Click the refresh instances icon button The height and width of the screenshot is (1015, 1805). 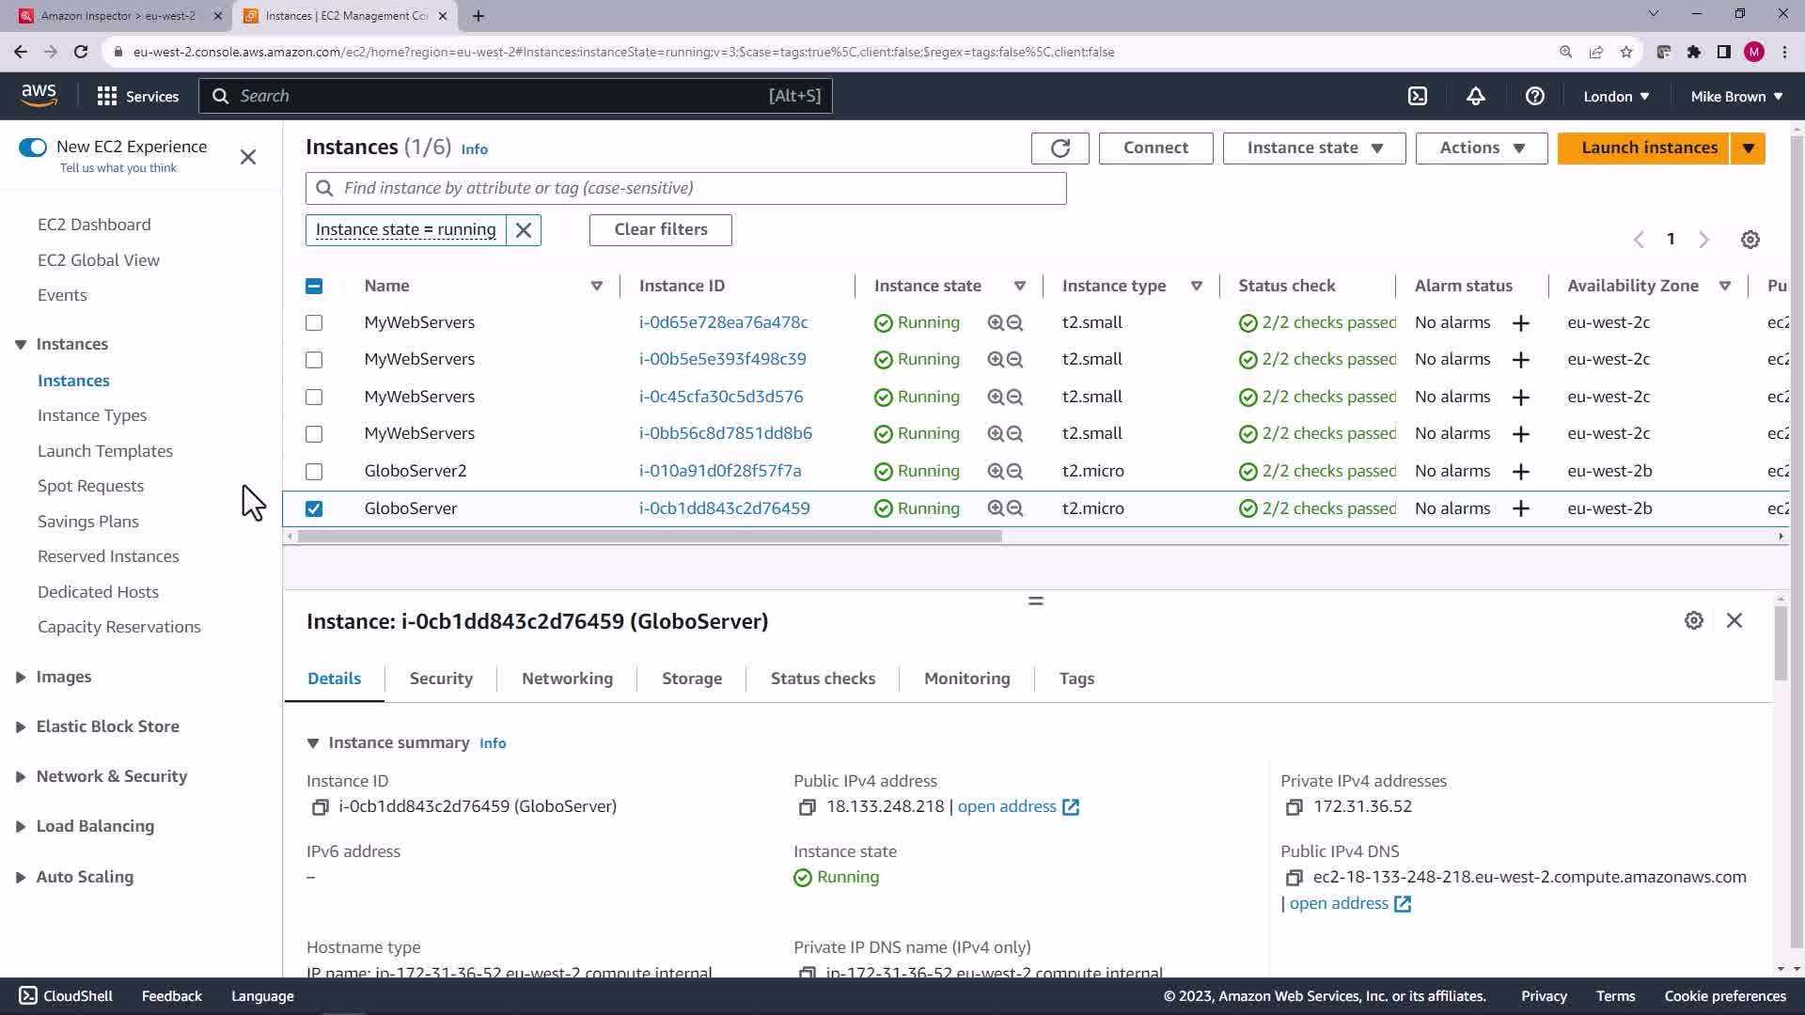tap(1059, 148)
